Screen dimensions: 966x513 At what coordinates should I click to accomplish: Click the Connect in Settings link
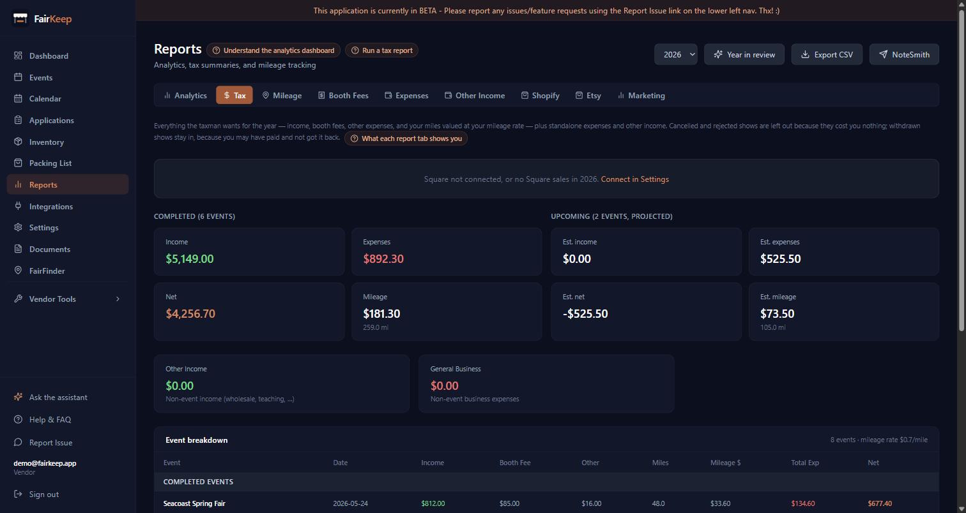click(x=635, y=179)
